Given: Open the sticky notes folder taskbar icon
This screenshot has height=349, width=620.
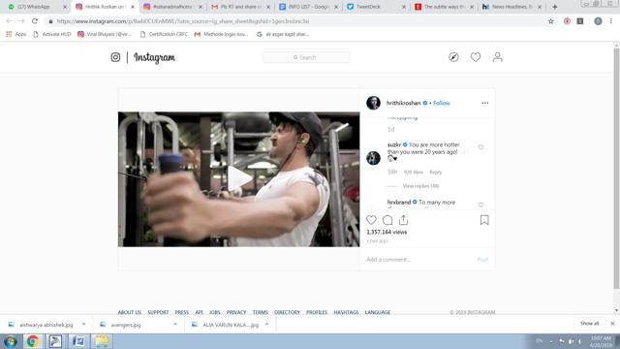Looking at the screenshot, I should click(102, 341).
